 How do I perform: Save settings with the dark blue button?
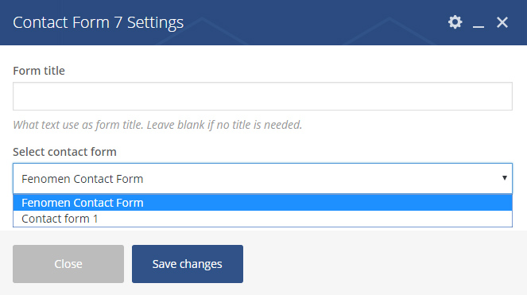[188, 264]
